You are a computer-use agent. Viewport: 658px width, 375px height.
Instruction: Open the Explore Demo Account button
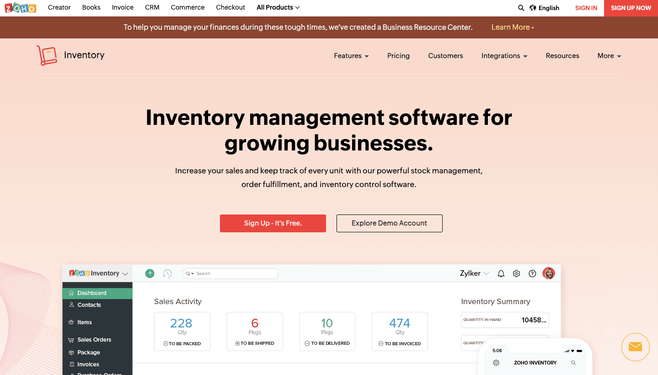pyautogui.click(x=389, y=223)
